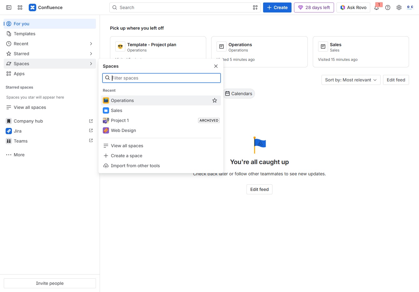Click Edit feed button near sort
The height and width of the screenshot is (292, 419).
[396, 80]
